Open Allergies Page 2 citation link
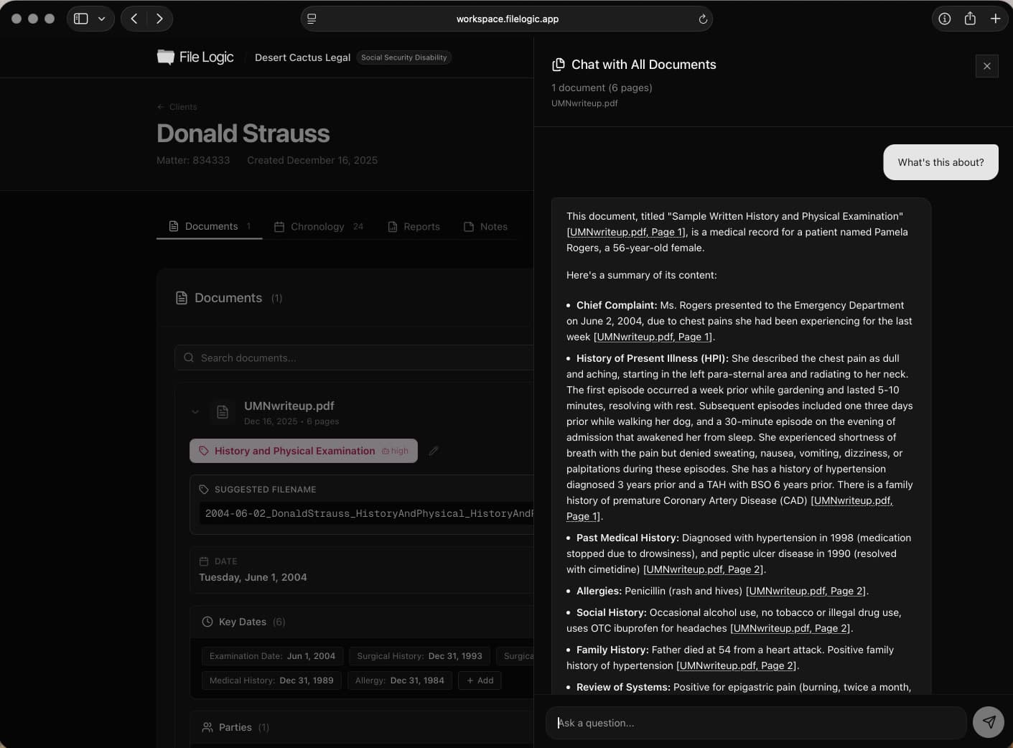 [806, 591]
